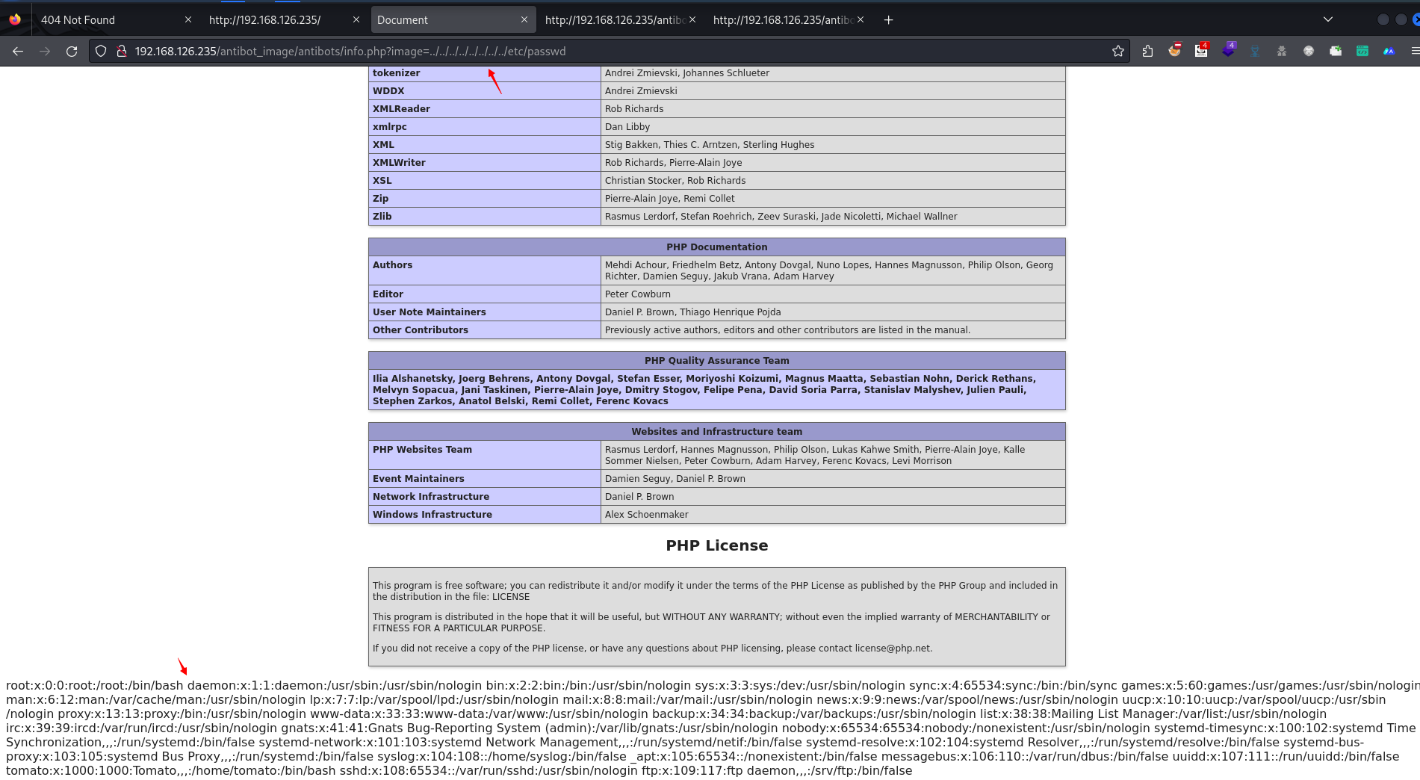Open the round gray command-symbol extension
Viewport: 1420px width, 780px height.
(x=1309, y=52)
